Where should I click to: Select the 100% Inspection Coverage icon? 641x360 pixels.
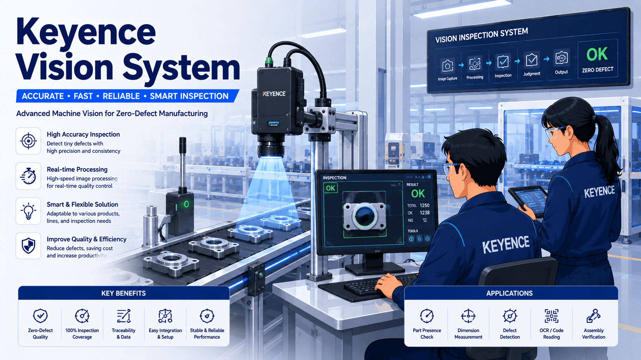point(82,316)
